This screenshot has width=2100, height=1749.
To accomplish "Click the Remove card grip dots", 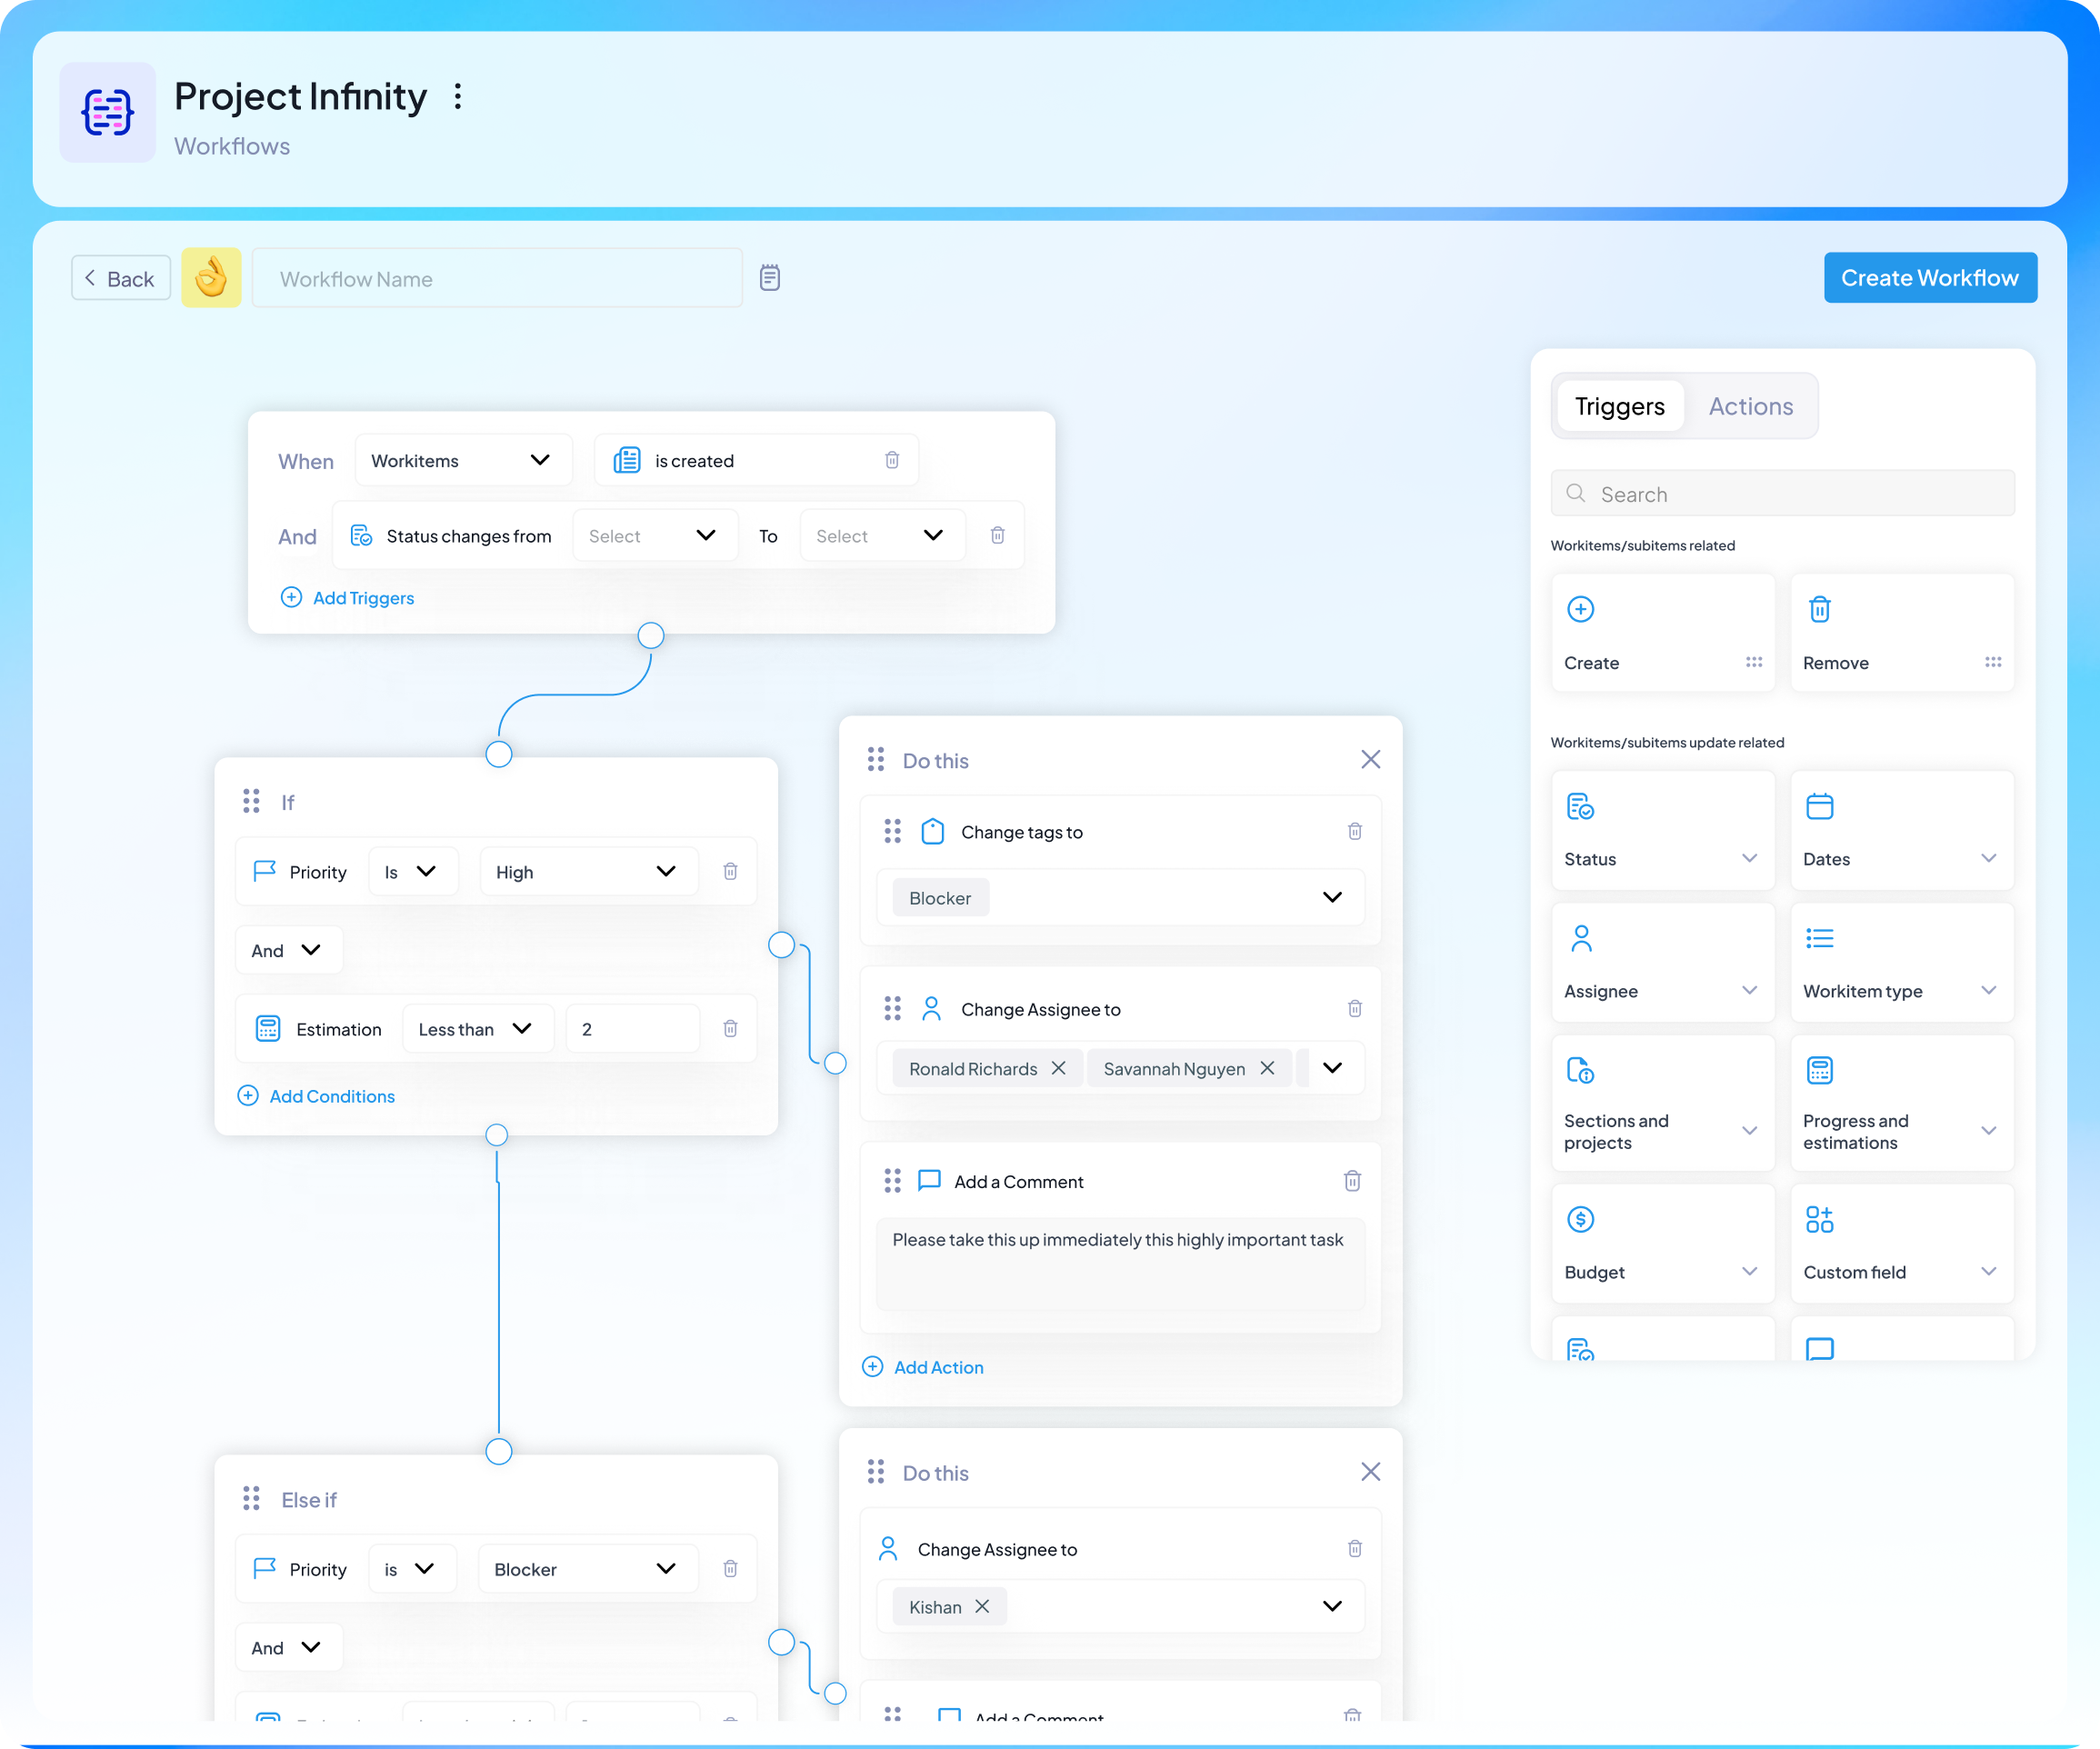I will point(1993,662).
